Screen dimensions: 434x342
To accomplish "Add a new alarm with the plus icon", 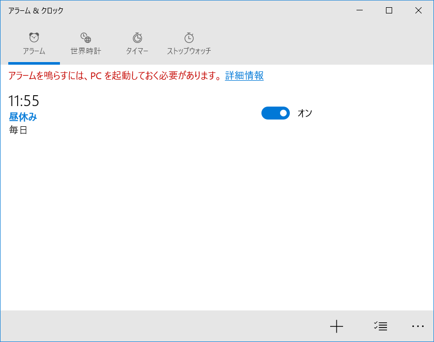I will tap(336, 326).
